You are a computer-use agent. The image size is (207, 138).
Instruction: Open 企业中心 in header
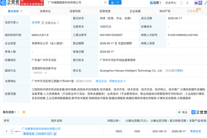pos(171,3)
